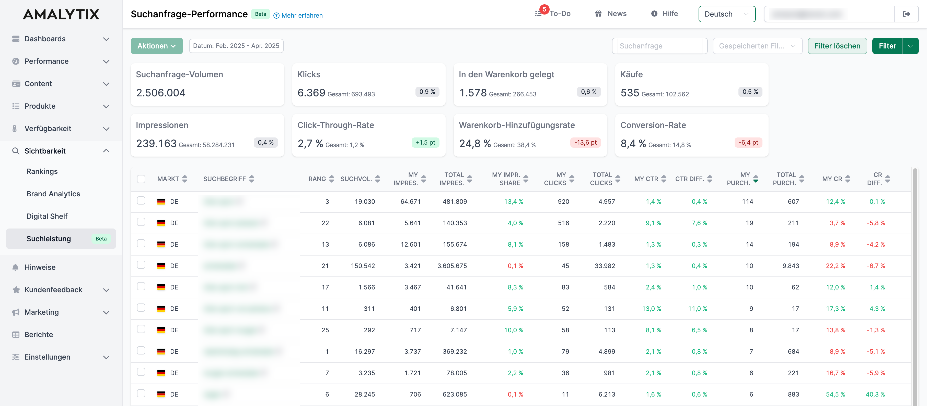Expand the Dashboards menu chevron
Viewport: 927px width, 406px height.
pos(106,39)
